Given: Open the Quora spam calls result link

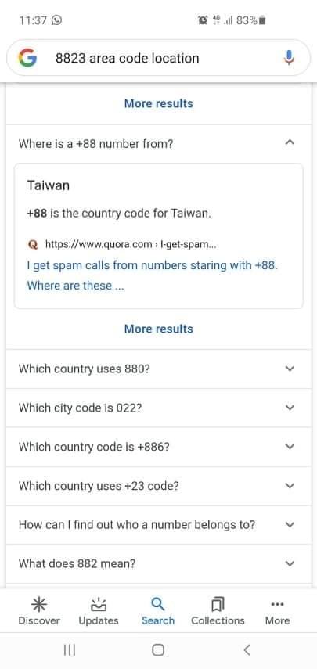Looking at the screenshot, I should tap(153, 275).
